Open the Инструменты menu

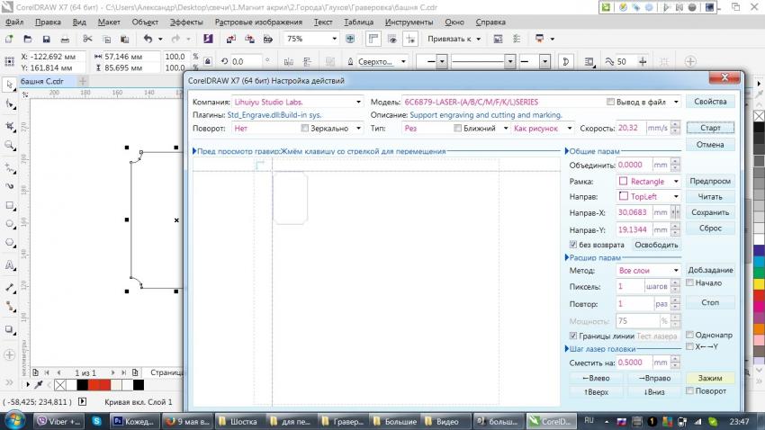coord(408,21)
